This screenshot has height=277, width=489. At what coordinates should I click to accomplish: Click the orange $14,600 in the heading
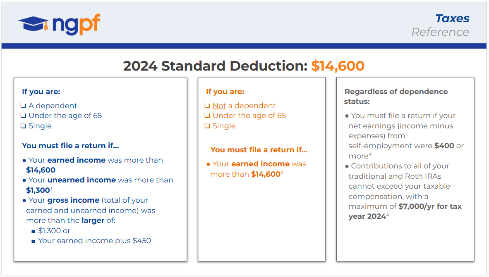(338, 66)
